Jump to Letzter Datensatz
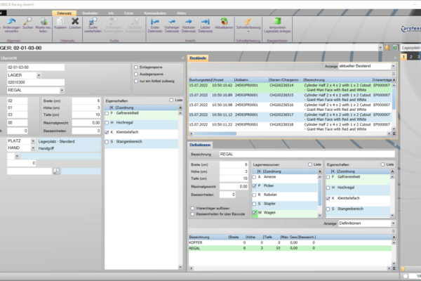Screen dimensions: 421x281 tap(206, 21)
